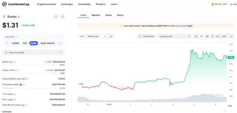Click the Circulating supply info icon
The image size is (237, 113).
point(24,84)
